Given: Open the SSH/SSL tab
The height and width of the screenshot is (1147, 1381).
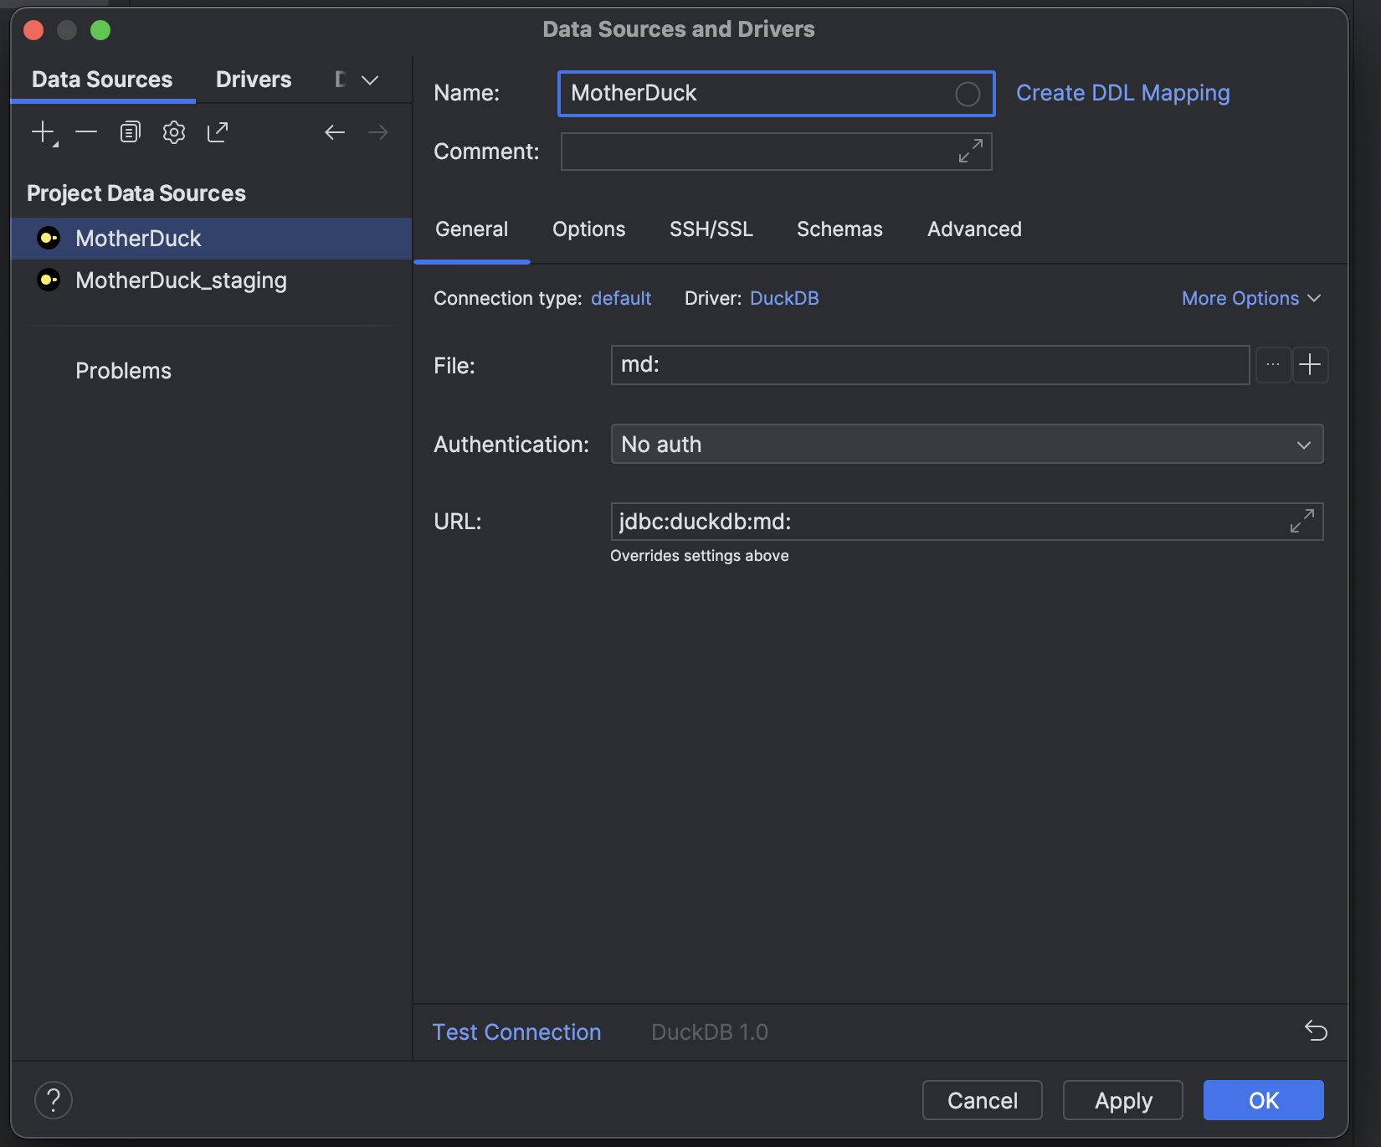Looking at the screenshot, I should tap(711, 229).
